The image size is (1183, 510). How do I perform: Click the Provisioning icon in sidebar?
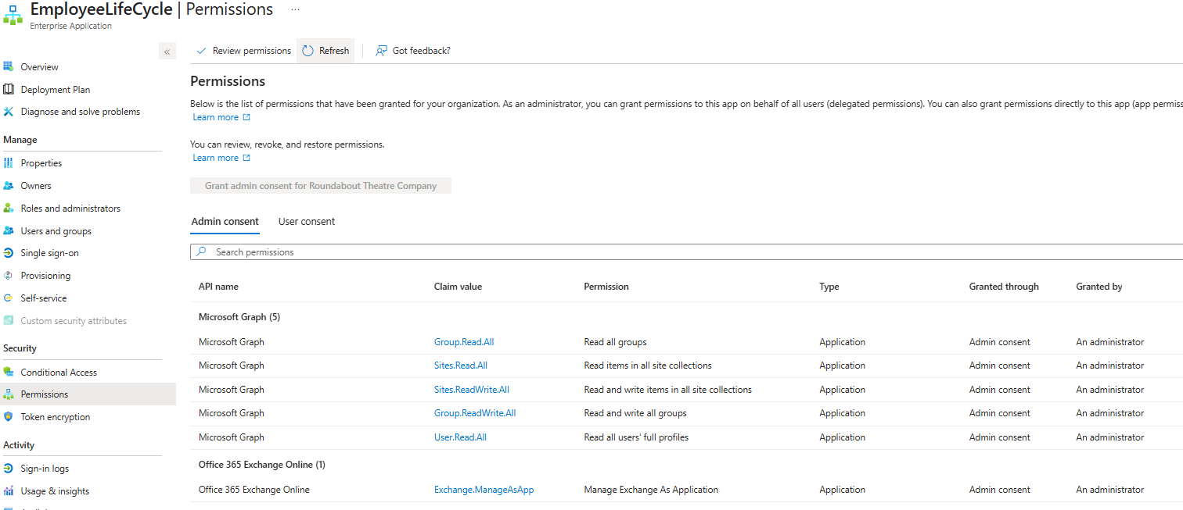click(9, 276)
